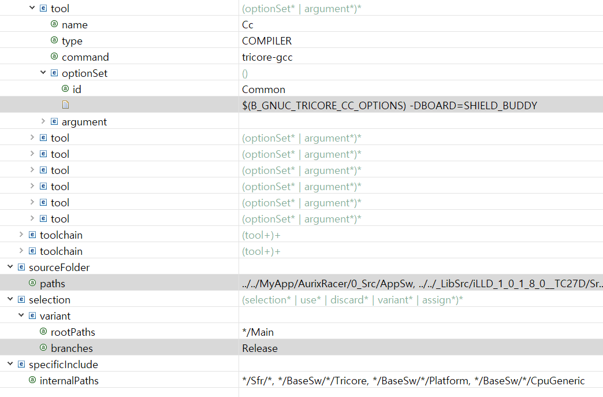Click the attribute icon beside command
The width and height of the screenshot is (603, 397).
pos(54,57)
